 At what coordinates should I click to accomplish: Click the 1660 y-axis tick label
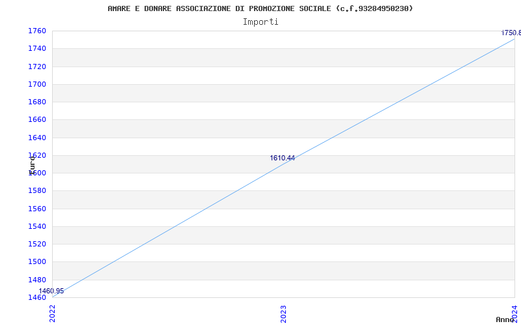37,119
